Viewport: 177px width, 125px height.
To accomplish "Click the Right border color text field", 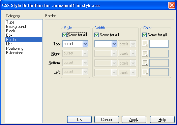I will [x=159, y=53].
